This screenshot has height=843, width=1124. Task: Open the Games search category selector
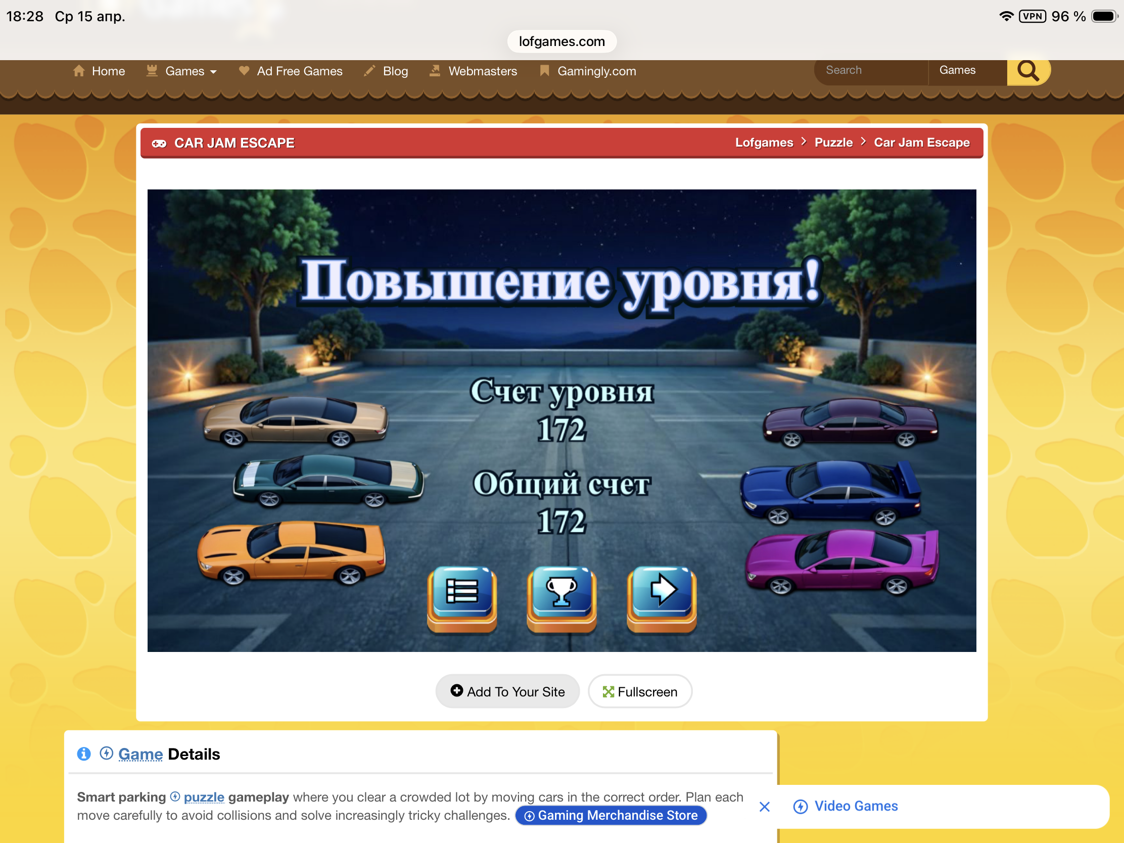pyautogui.click(x=965, y=70)
